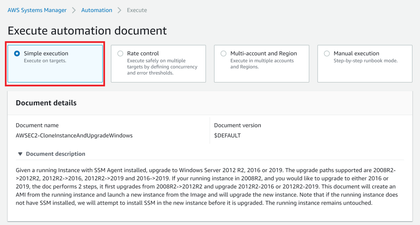Click chevron separator after AWS Systems Manager
Screen dimensions: 420x225
click(74, 10)
